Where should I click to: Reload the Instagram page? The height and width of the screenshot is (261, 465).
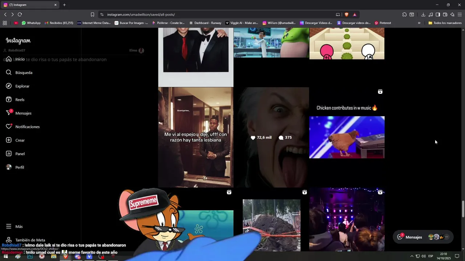click(x=20, y=14)
